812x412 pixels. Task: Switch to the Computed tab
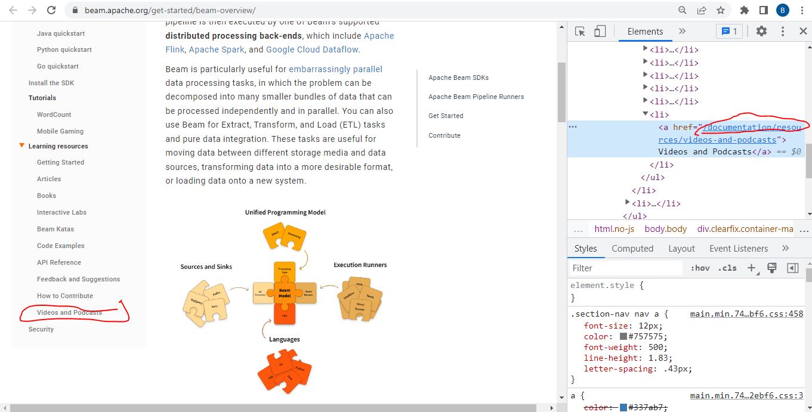click(x=632, y=249)
